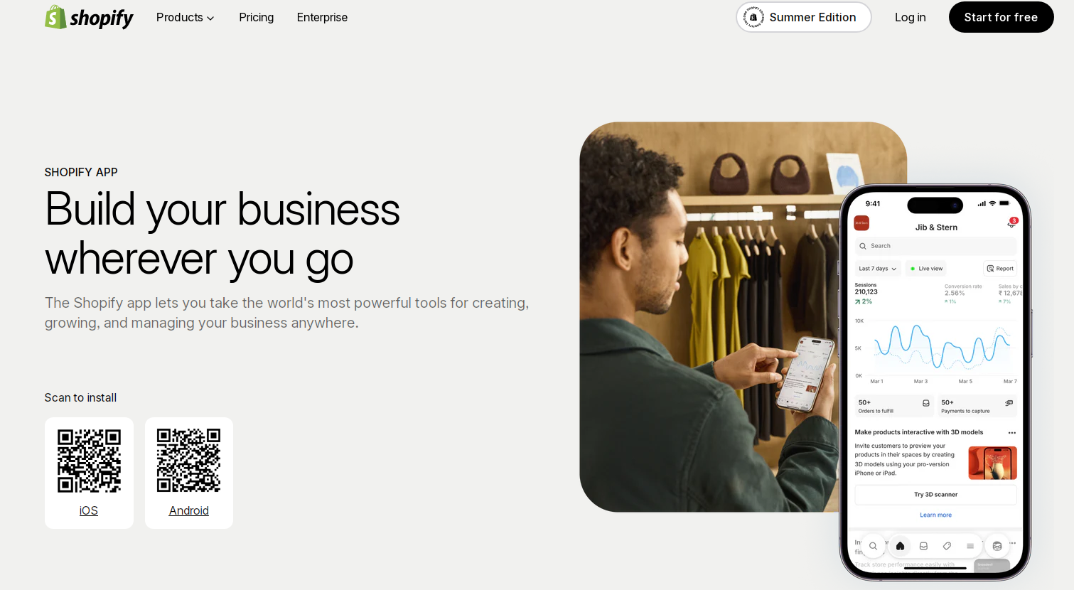1074x590 pixels.
Task: Expand the Products dropdown menu
Action: (x=185, y=17)
